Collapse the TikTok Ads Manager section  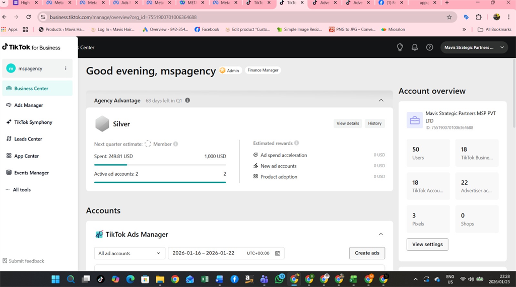[381, 234]
